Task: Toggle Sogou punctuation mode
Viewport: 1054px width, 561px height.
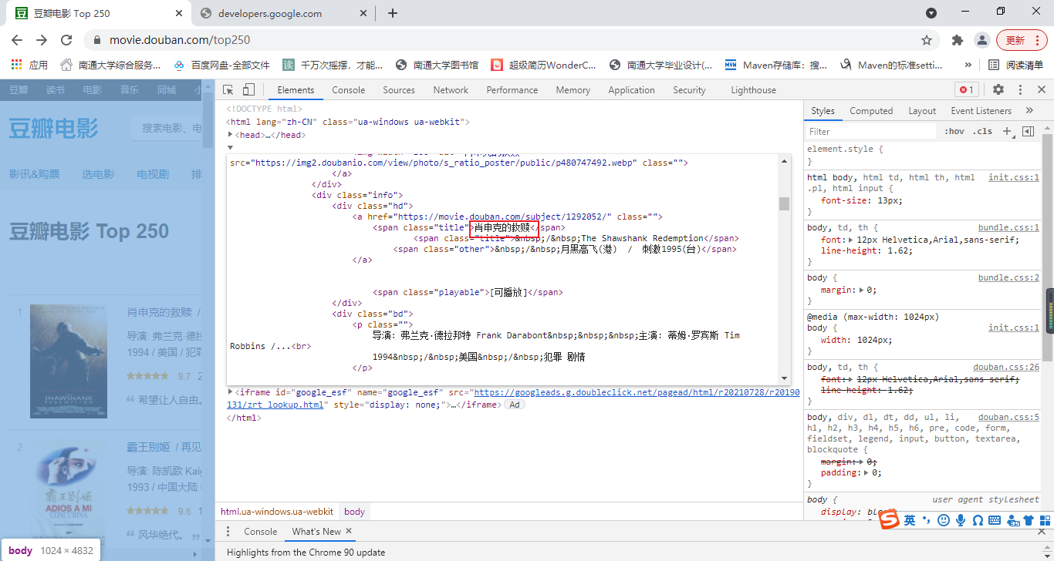Action: 927,521
